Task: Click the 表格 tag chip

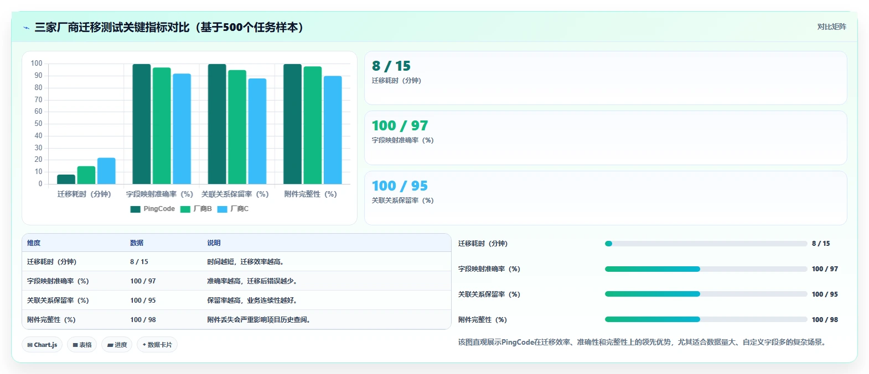Action: point(82,345)
